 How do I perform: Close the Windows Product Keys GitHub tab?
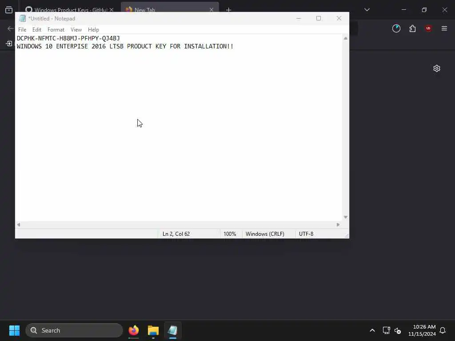tap(112, 10)
